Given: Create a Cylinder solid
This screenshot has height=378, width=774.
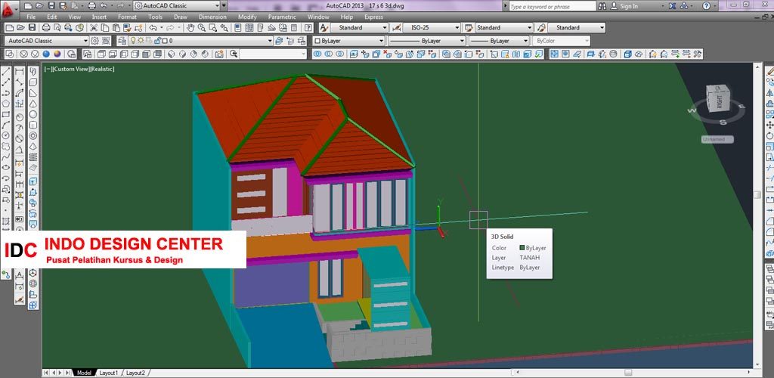Looking at the screenshot, I should pos(33,124).
